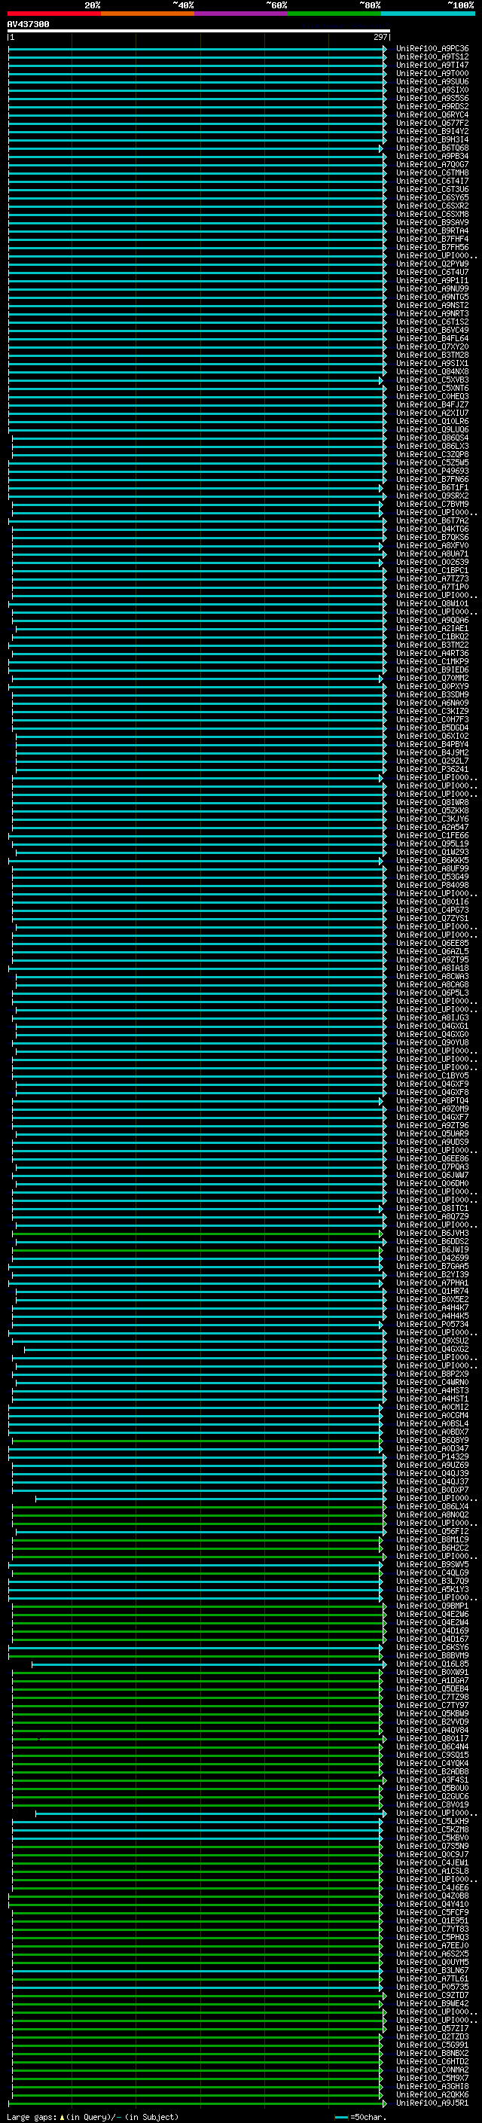Select the UniRef100_Q95L19 label
Screen dimensions: 482x2123
[x=432, y=843]
